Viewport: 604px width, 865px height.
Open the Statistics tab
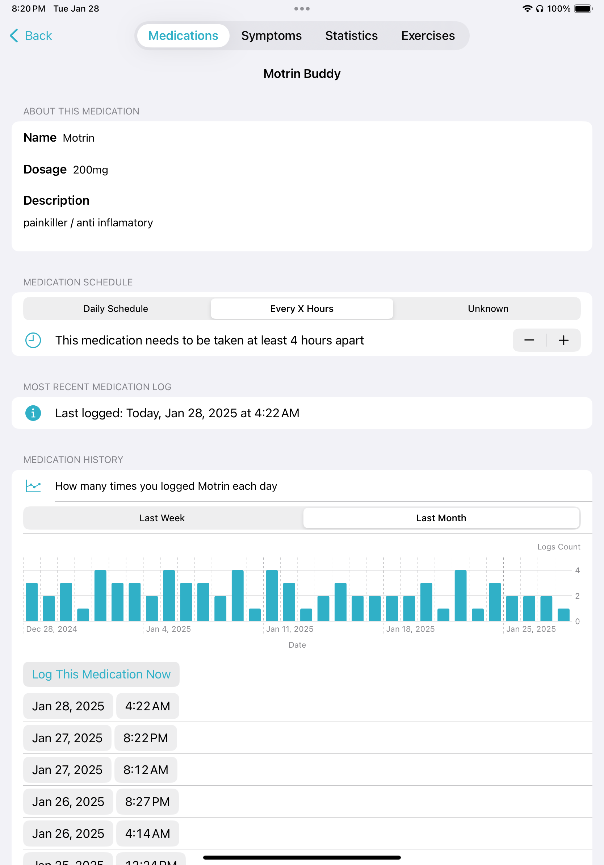pos(351,36)
